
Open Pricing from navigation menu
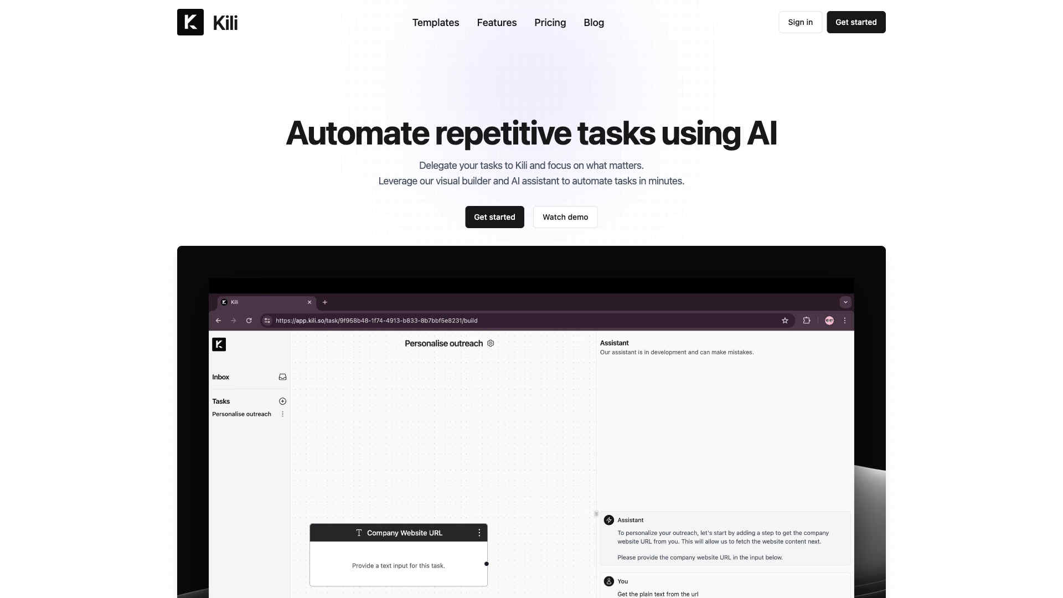[550, 22]
